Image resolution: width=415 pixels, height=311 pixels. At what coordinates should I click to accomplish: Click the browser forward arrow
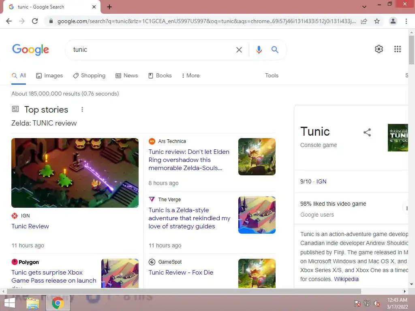click(x=22, y=21)
